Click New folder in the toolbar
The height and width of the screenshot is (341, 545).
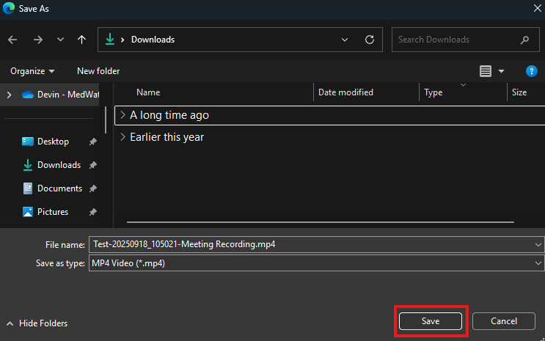click(98, 71)
